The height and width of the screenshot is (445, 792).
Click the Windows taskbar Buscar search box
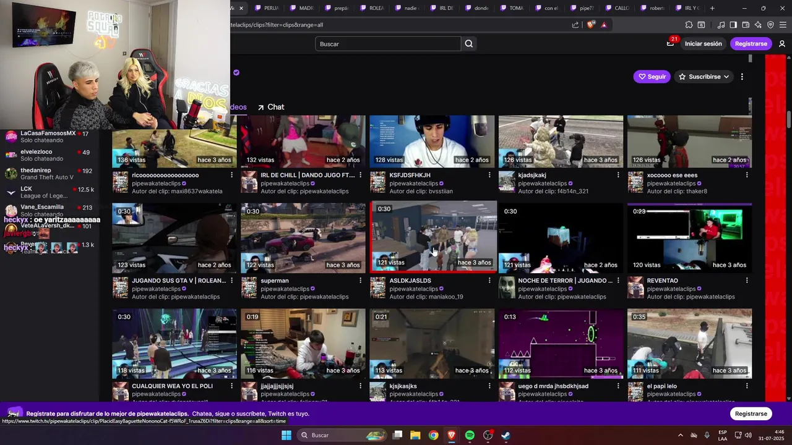[x=343, y=435]
